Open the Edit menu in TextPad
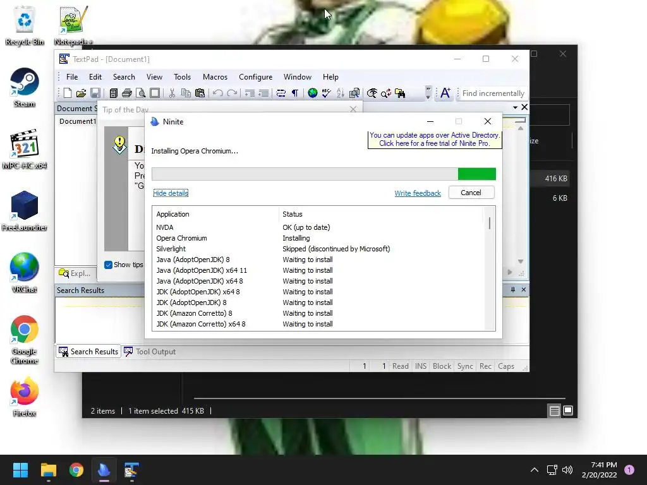Viewport: 647px width, 485px height. pos(95,77)
